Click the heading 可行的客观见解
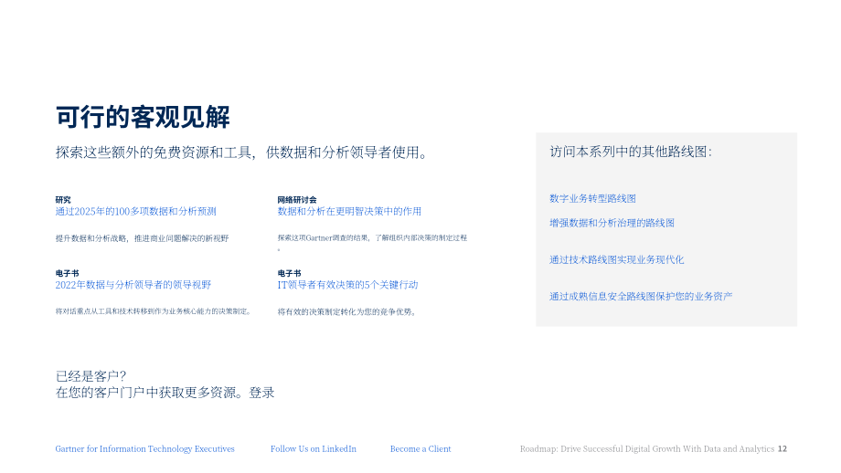Screen dimensions: 841x473 [x=143, y=117]
